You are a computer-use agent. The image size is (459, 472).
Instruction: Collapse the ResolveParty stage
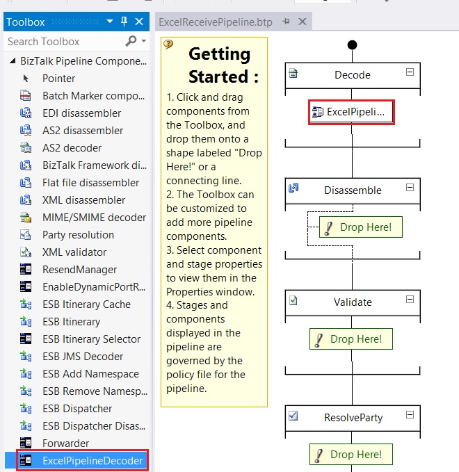[x=410, y=415]
